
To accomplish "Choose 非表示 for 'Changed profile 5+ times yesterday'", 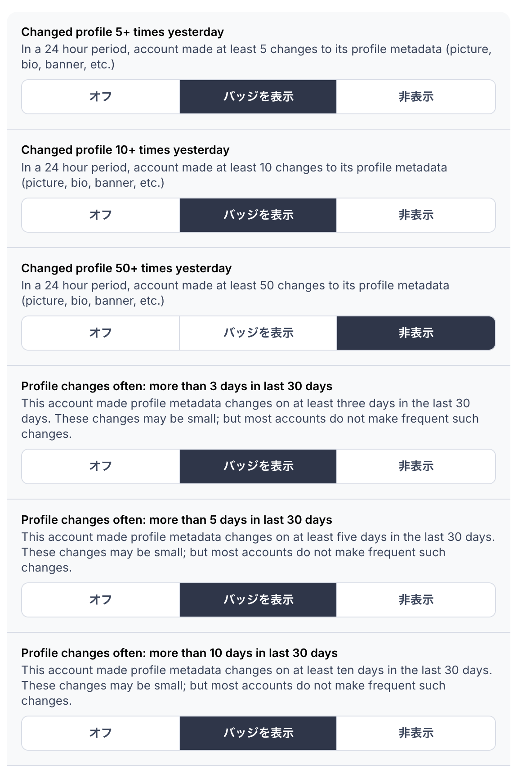I will (x=416, y=97).
